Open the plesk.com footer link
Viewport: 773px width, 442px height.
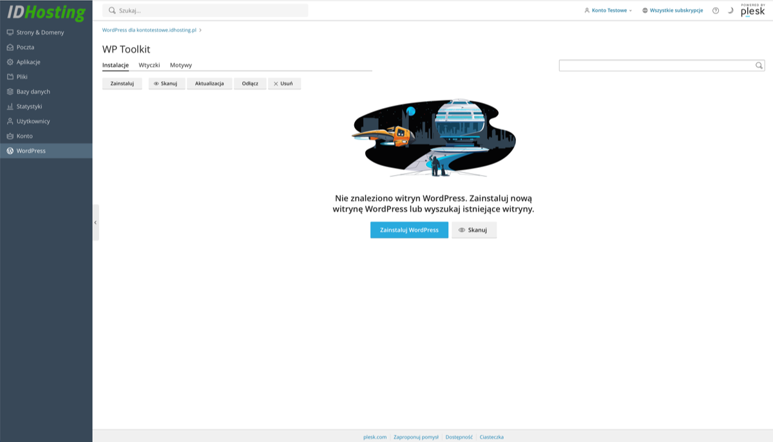click(x=374, y=437)
